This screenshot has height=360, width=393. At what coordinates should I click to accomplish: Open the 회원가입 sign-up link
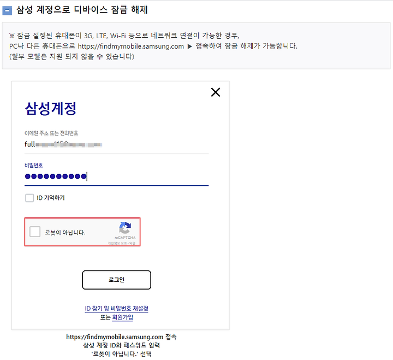click(x=122, y=317)
